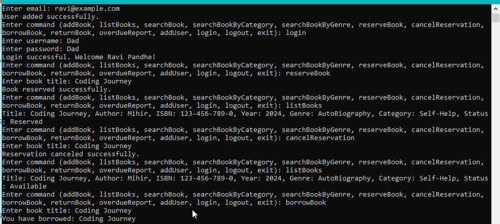500x224 pixels.
Task: Click the 'Reservation canceled successfully.' message
Action: (71, 154)
